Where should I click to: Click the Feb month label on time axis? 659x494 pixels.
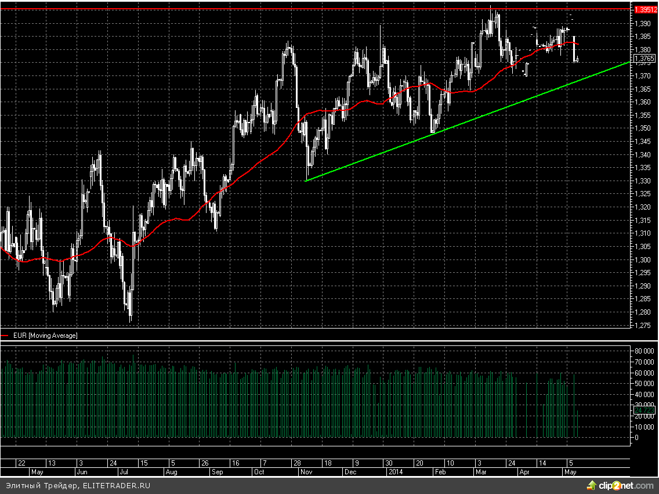tap(440, 472)
